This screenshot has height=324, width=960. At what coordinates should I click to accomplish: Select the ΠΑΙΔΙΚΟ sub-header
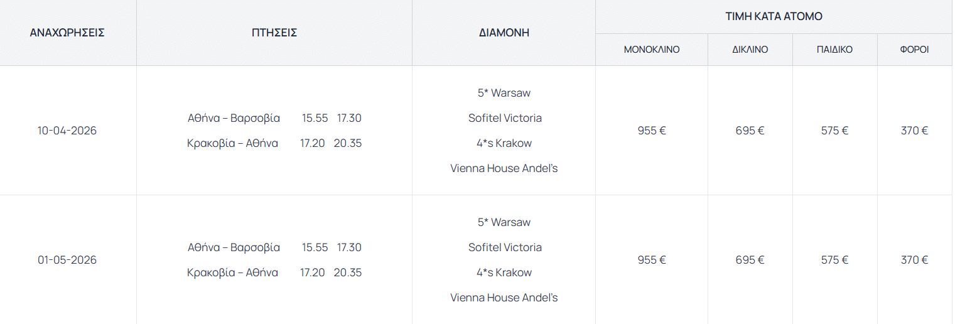coord(834,50)
